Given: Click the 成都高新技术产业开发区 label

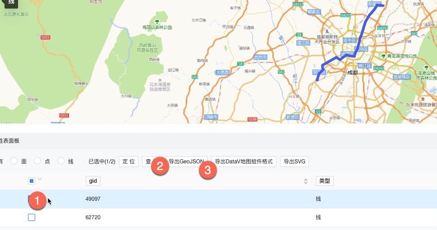Looking at the screenshot, I should click(327, 39).
